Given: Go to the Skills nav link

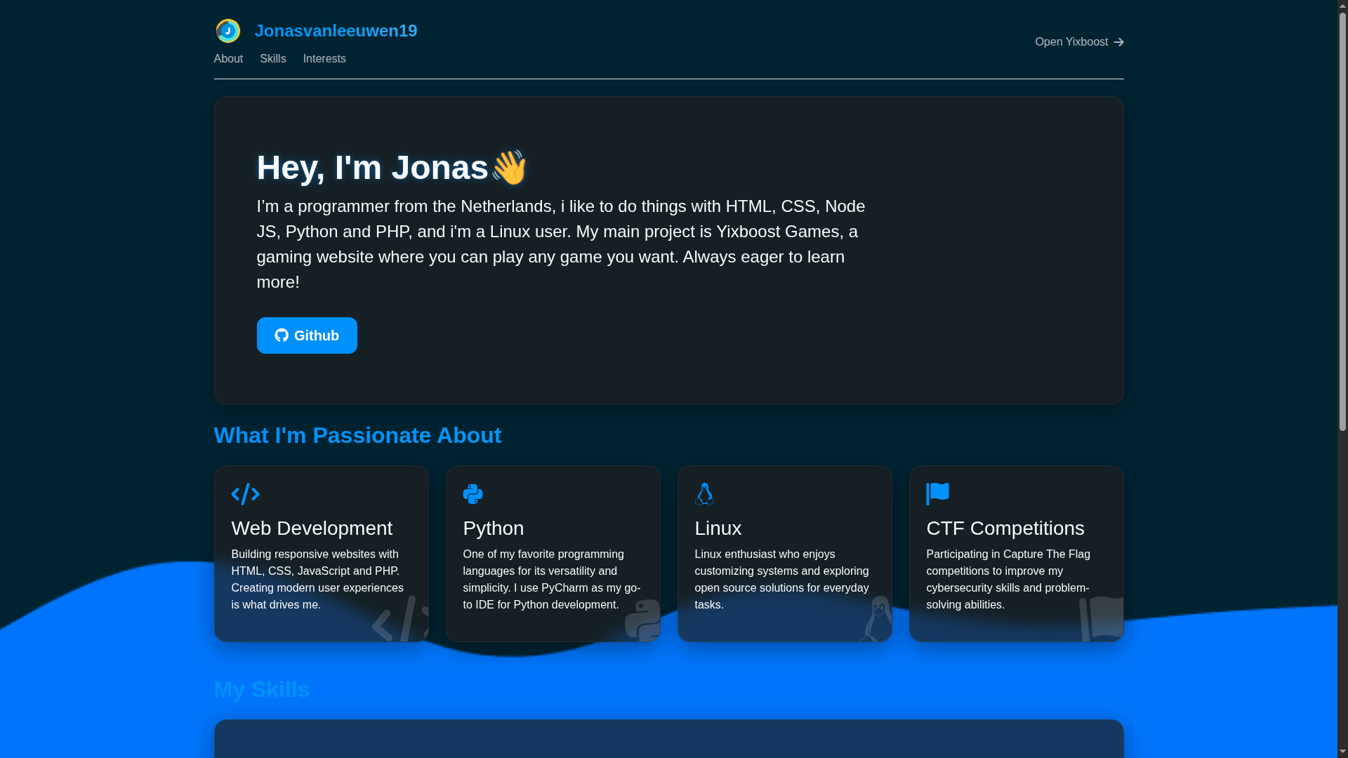Looking at the screenshot, I should (x=273, y=59).
